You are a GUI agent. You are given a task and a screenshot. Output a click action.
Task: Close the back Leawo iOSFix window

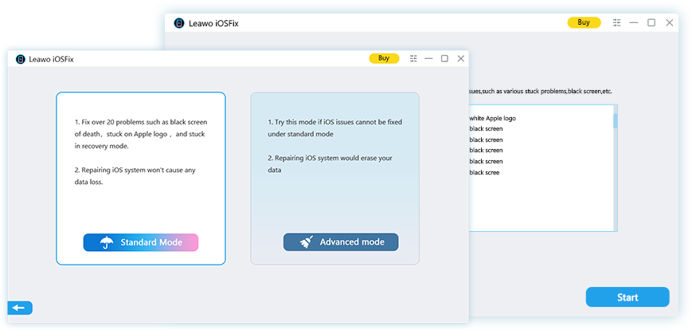670,22
